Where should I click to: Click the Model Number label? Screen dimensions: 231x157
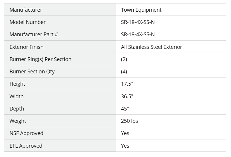click(27, 22)
